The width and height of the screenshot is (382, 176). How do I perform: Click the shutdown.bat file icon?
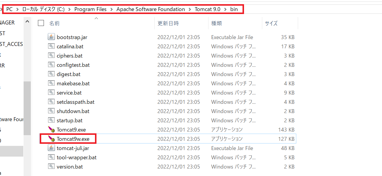coord(52,111)
